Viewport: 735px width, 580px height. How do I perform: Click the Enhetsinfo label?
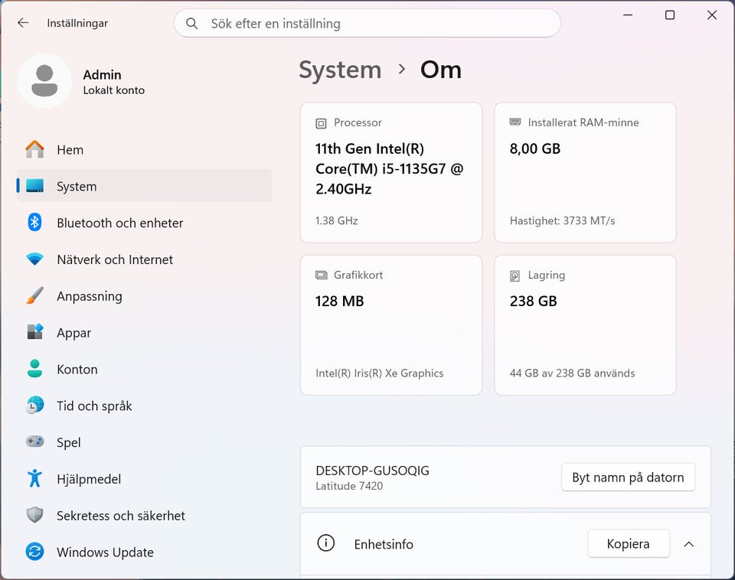(384, 544)
